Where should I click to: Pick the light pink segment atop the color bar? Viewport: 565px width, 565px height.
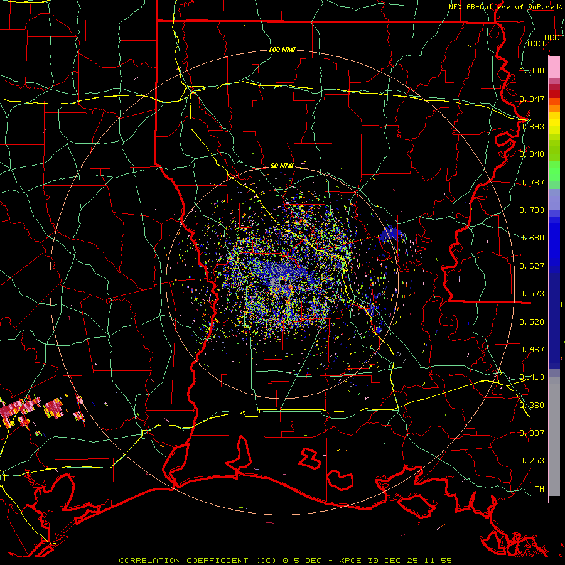(554, 67)
